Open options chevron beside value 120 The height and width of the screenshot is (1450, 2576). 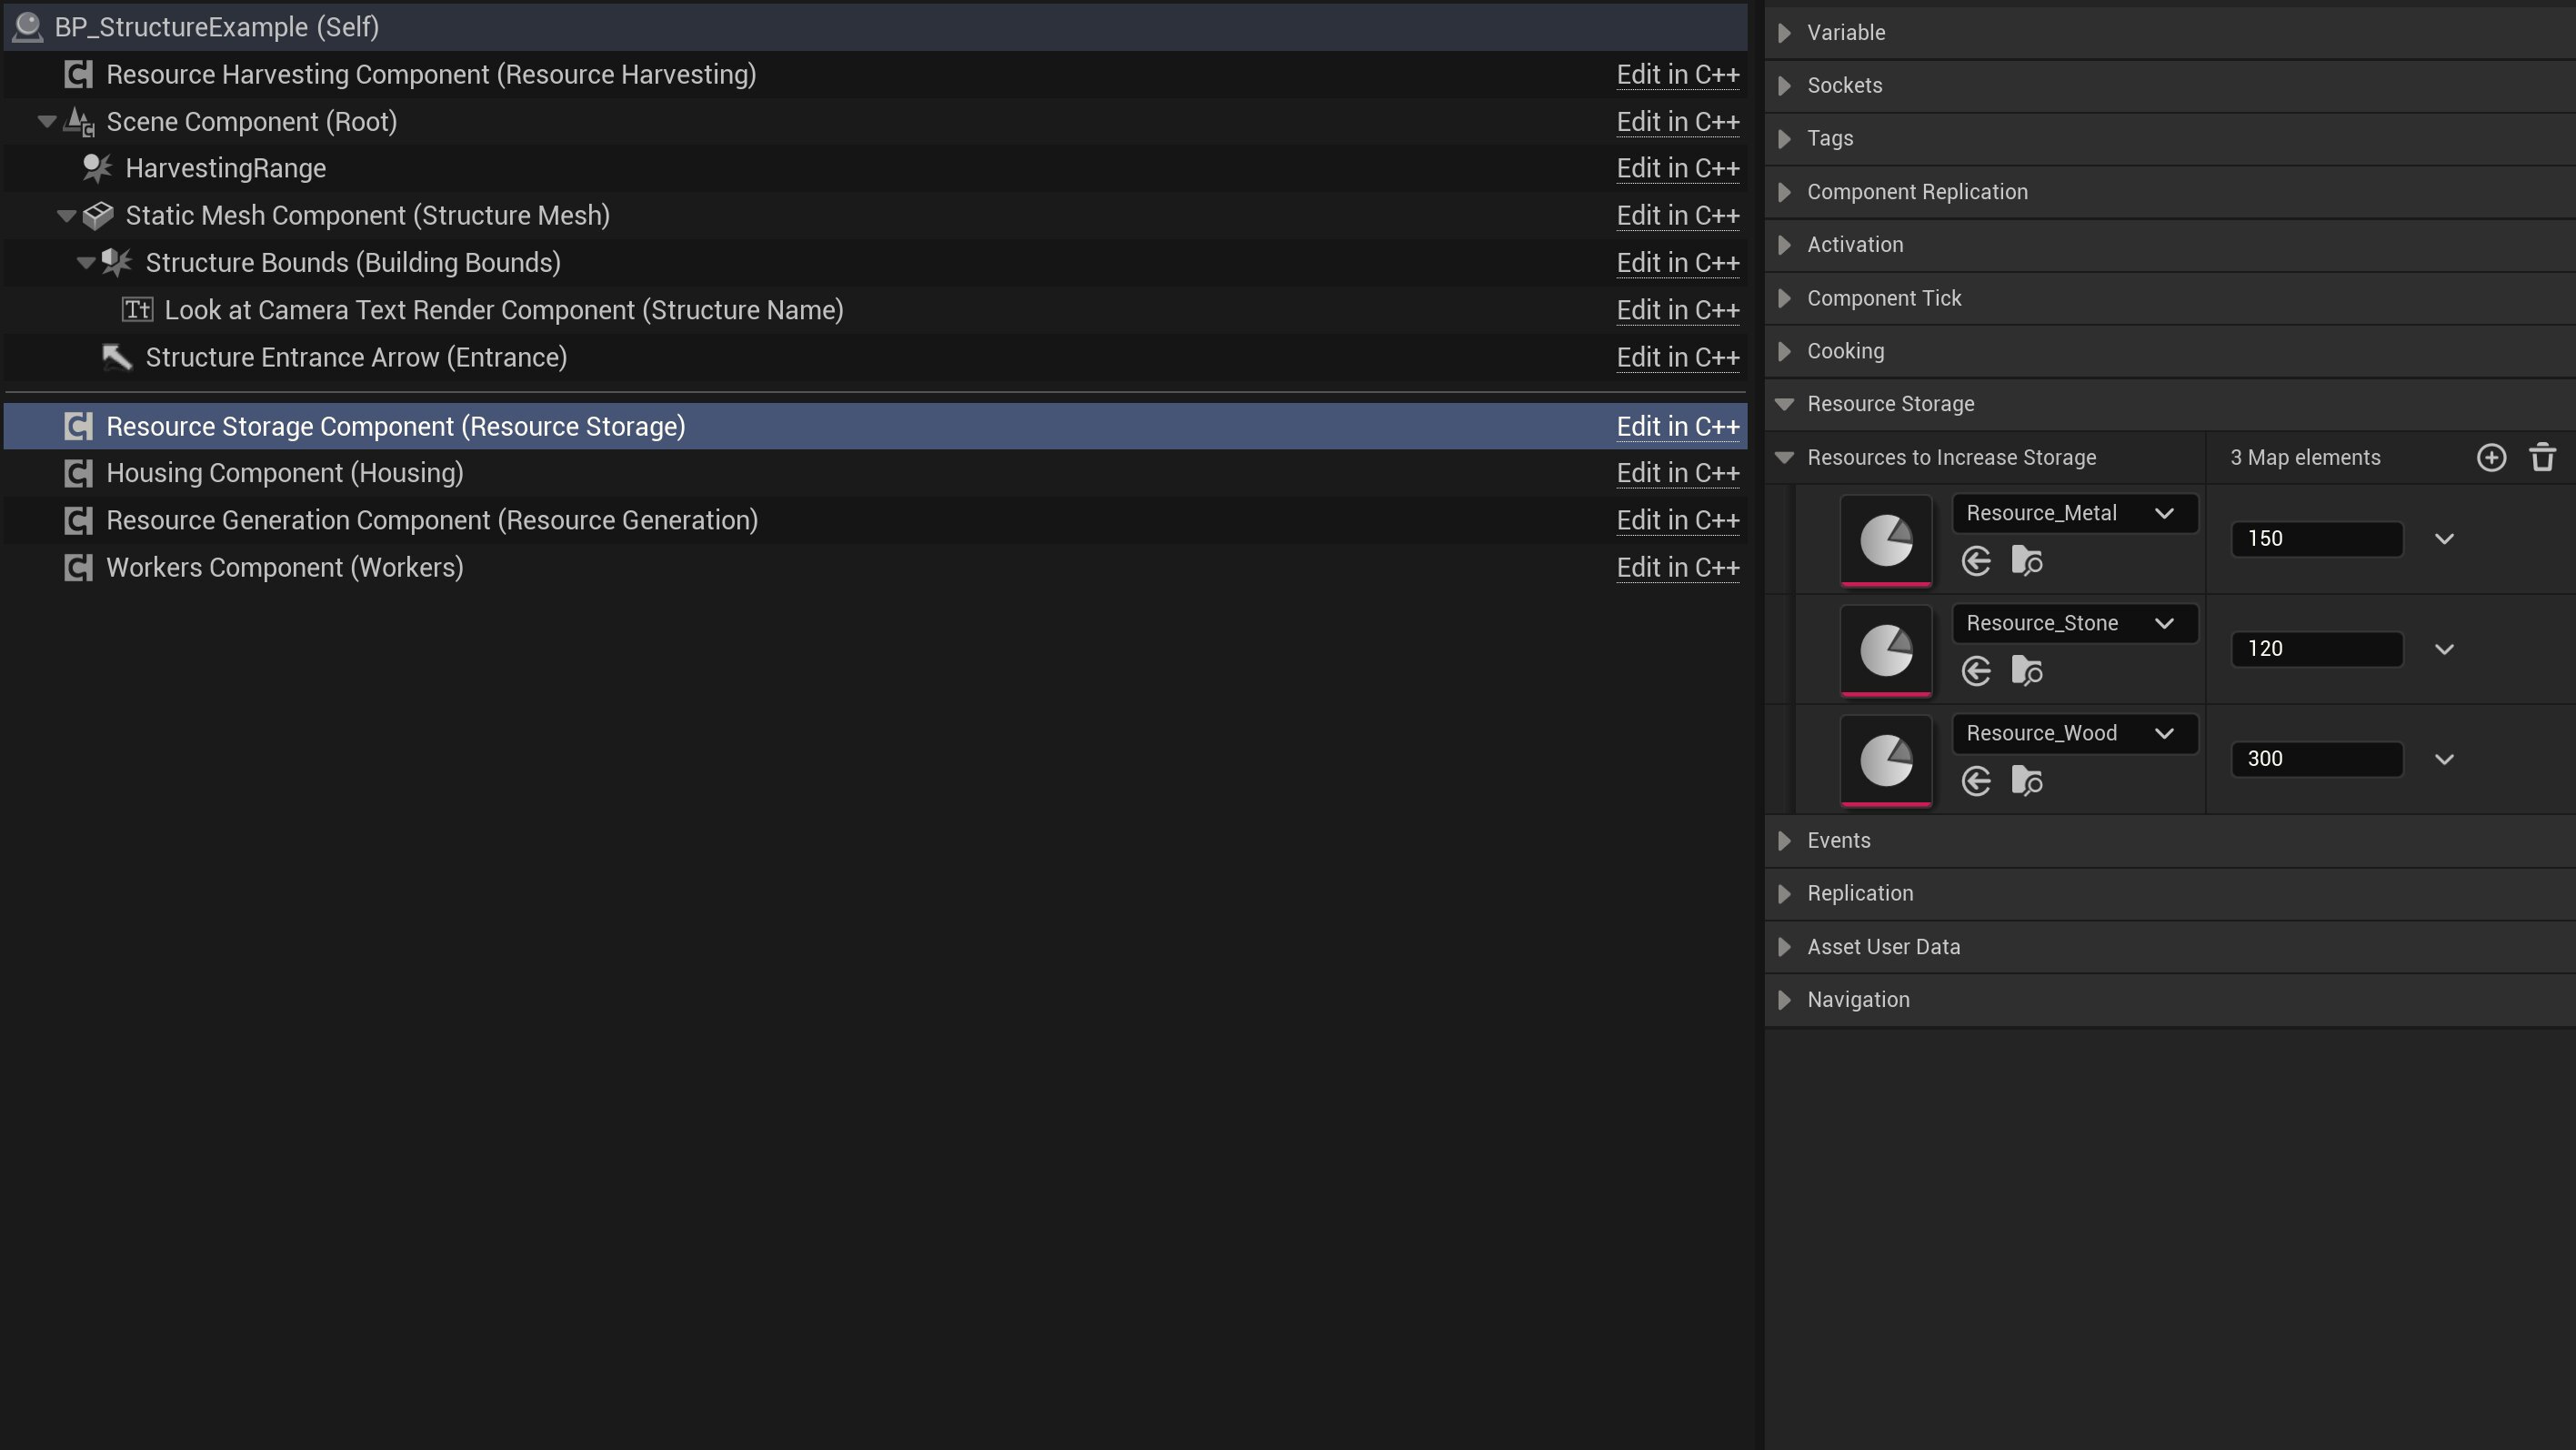[x=2444, y=649]
